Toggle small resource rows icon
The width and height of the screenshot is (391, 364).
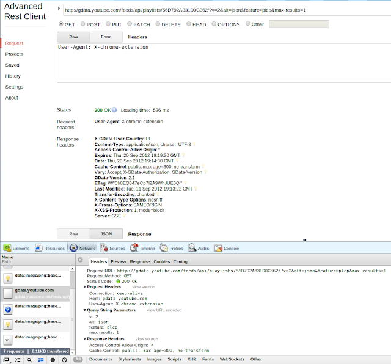tap(41, 360)
